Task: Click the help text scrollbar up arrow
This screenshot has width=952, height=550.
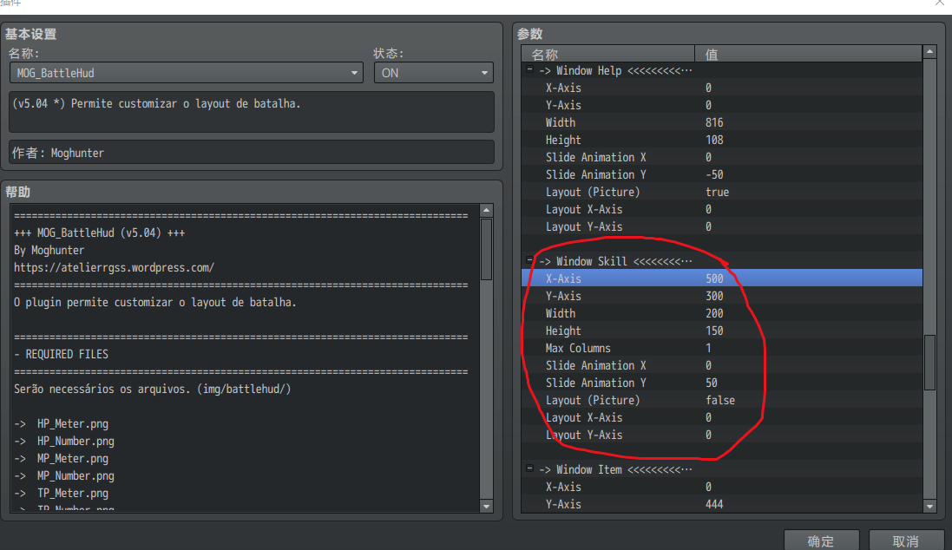Action: click(x=486, y=210)
